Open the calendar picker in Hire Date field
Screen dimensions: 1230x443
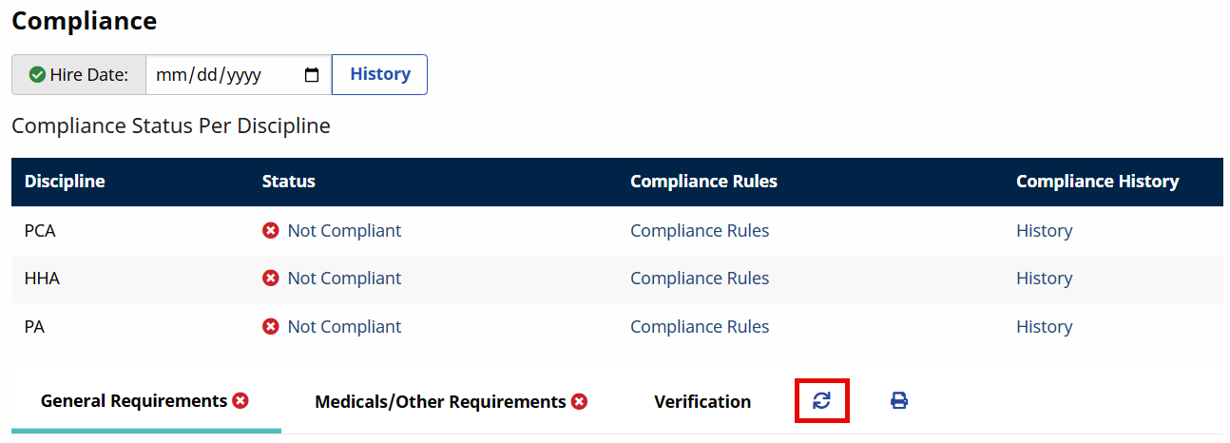pyautogui.click(x=312, y=75)
